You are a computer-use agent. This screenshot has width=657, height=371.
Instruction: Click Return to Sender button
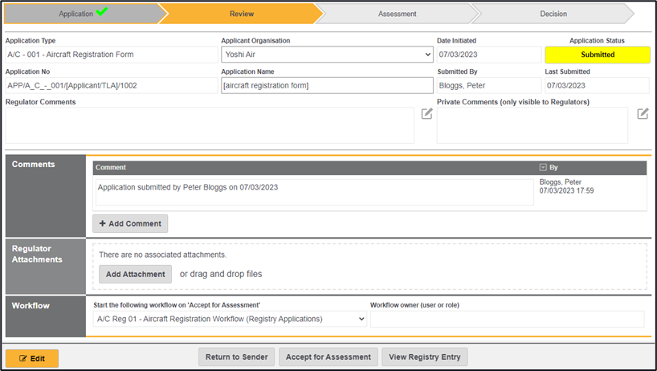(x=236, y=357)
